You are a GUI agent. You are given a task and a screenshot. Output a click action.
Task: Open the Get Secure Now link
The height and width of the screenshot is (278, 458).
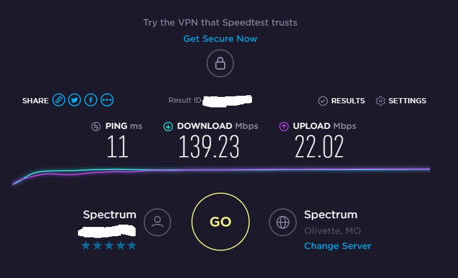tap(220, 39)
